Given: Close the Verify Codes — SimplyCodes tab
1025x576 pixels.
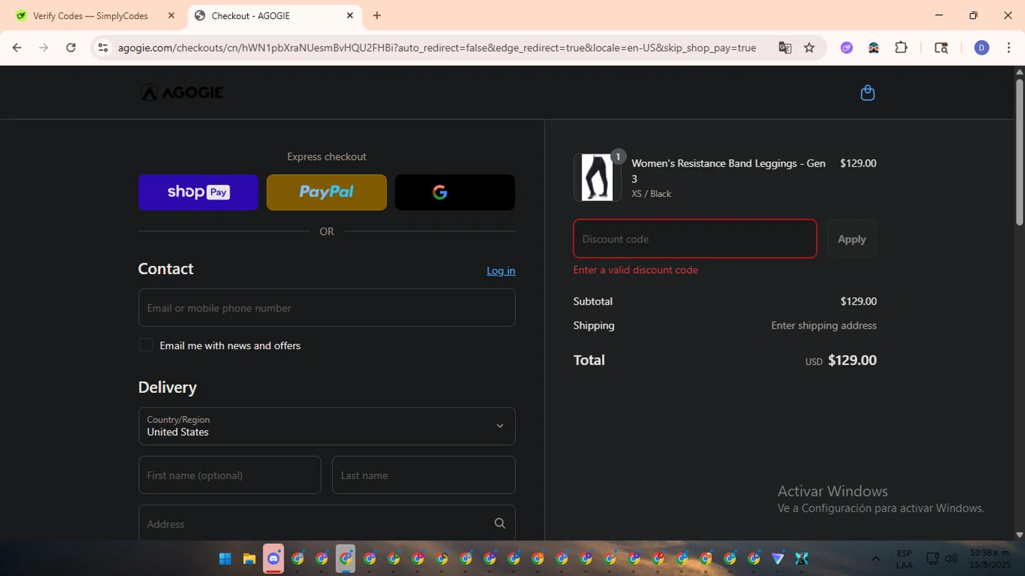Looking at the screenshot, I should 172,16.
